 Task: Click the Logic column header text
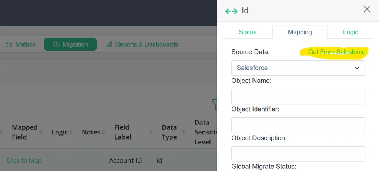pos(60,132)
